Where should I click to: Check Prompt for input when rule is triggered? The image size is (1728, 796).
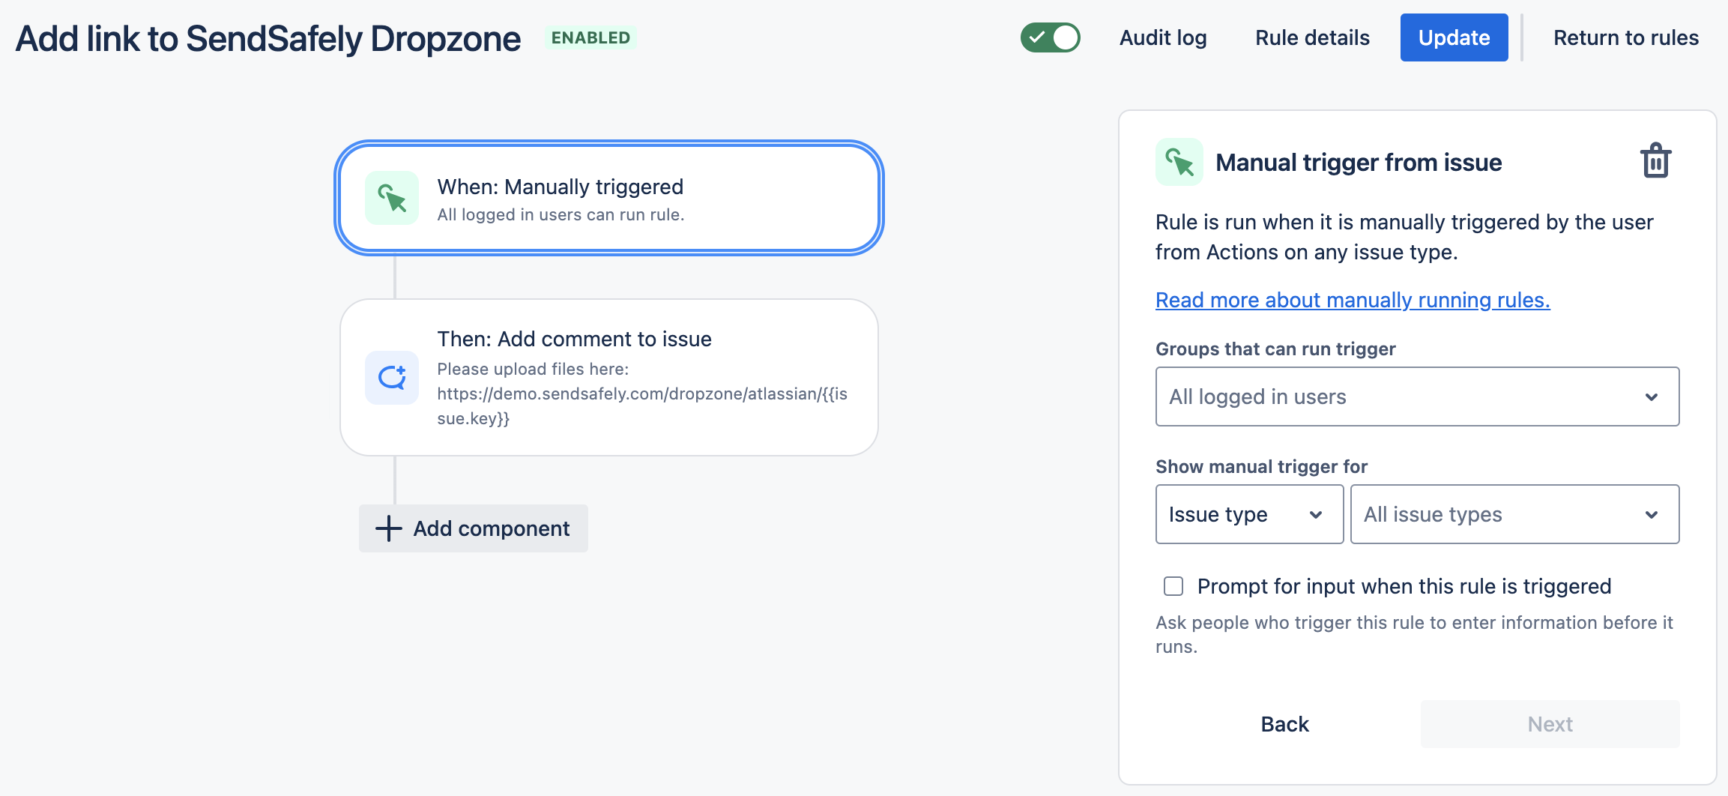pyautogui.click(x=1173, y=586)
